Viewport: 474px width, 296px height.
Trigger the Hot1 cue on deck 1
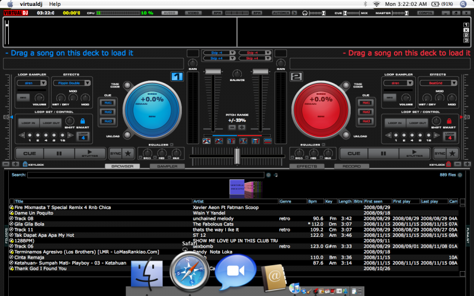(108, 102)
